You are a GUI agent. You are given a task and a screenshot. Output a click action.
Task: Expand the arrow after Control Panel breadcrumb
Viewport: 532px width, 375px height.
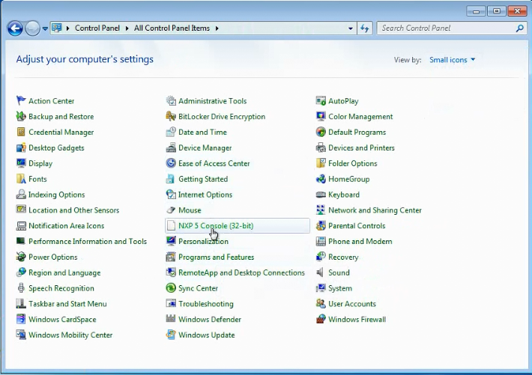[x=127, y=28]
